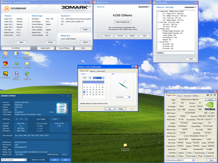Toggle the OpenCL checkbox in GPU-Z
This screenshot has height=163, width=218.
tap(178, 153)
